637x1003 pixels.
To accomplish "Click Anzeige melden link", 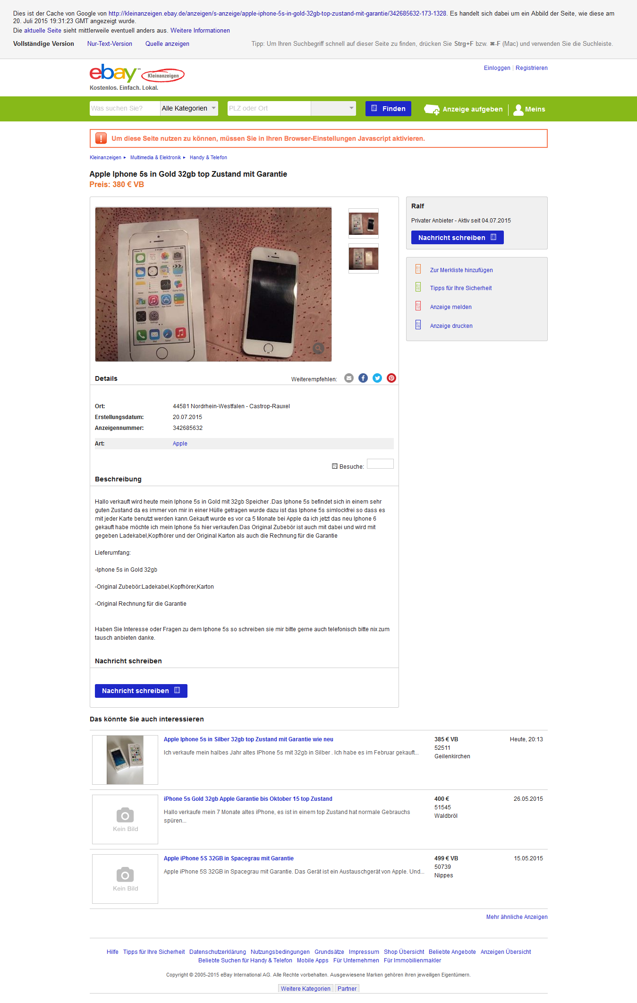I will tap(451, 307).
